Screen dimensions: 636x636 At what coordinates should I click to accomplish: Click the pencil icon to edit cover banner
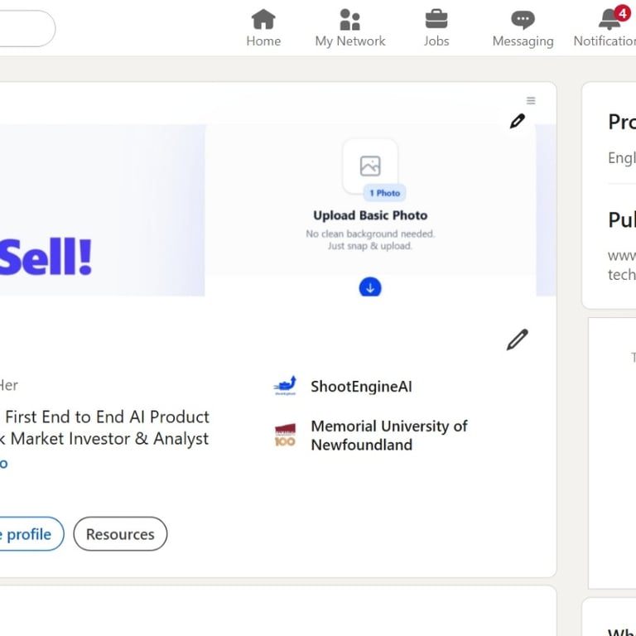pos(518,122)
